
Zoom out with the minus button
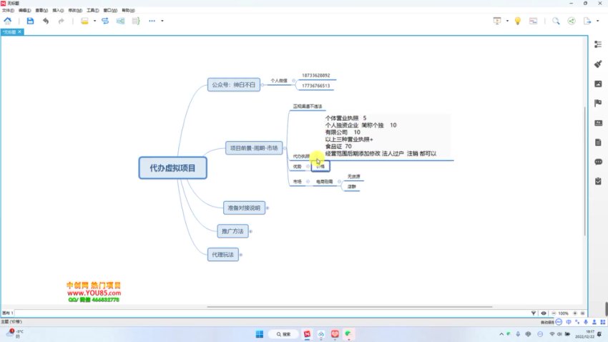tap(554, 313)
